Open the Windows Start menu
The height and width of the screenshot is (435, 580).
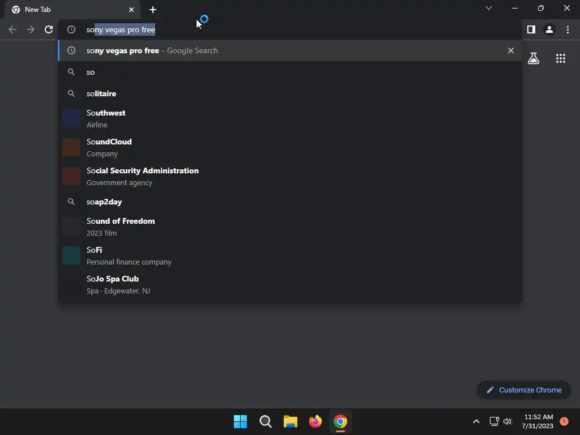(x=240, y=421)
